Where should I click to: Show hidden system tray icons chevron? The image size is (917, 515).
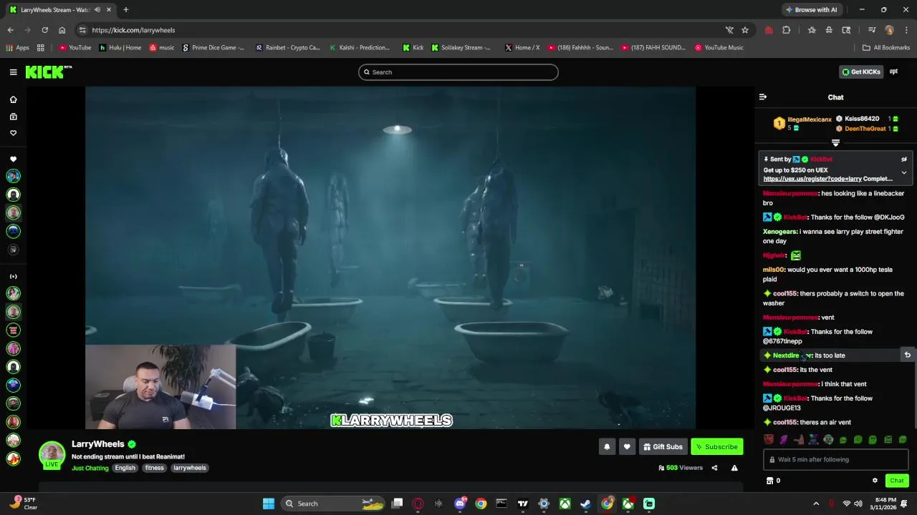click(x=815, y=504)
